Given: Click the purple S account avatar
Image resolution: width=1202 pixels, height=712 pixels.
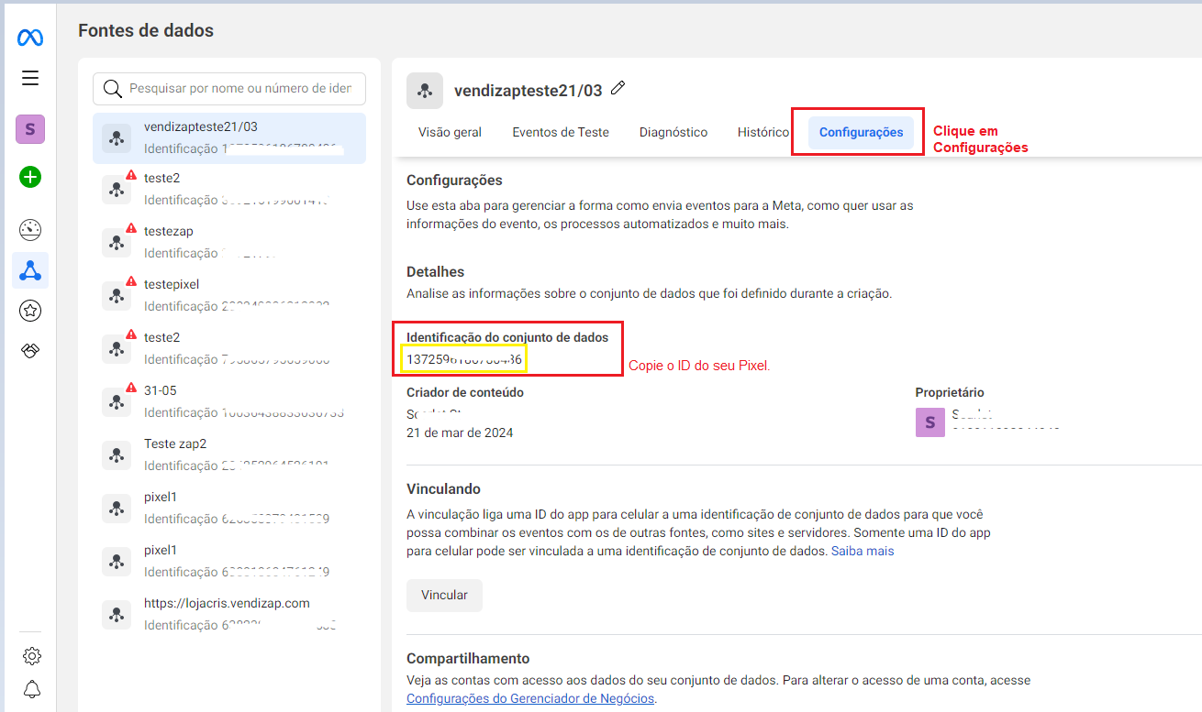Looking at the screenshot, I should point(30,129).
